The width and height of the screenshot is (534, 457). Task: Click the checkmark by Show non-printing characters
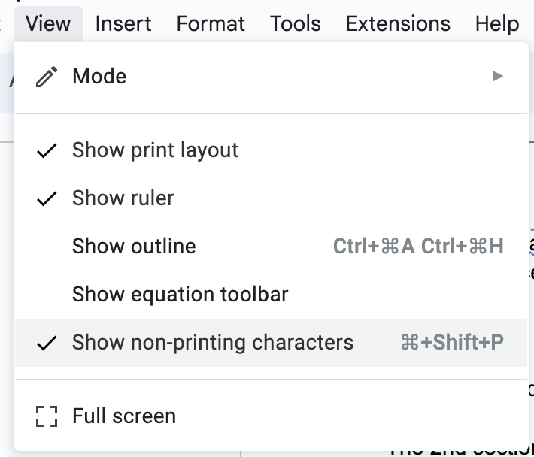[47, 343]
